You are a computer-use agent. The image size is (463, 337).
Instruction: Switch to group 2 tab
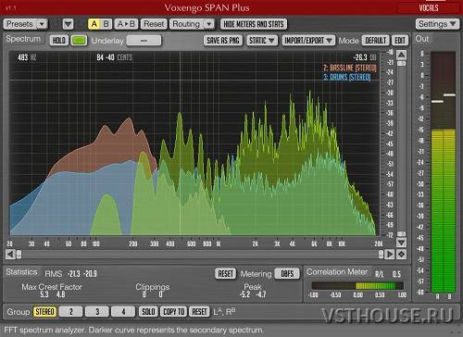70,312
